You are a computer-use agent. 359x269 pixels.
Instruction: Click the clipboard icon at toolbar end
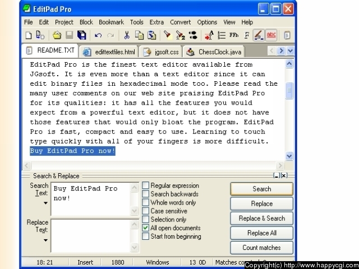point(287,35)
